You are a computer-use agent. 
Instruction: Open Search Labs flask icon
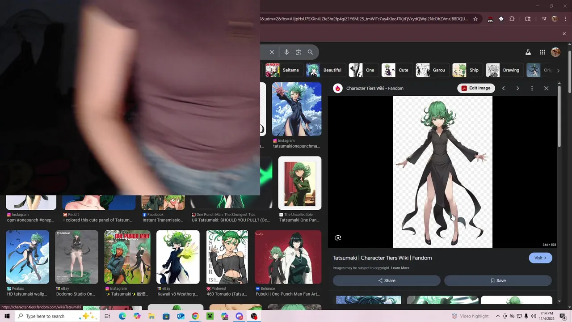[x=528, y=52]
